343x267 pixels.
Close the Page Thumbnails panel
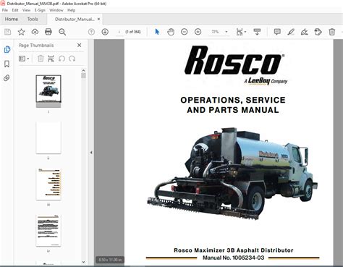point(79,45)
